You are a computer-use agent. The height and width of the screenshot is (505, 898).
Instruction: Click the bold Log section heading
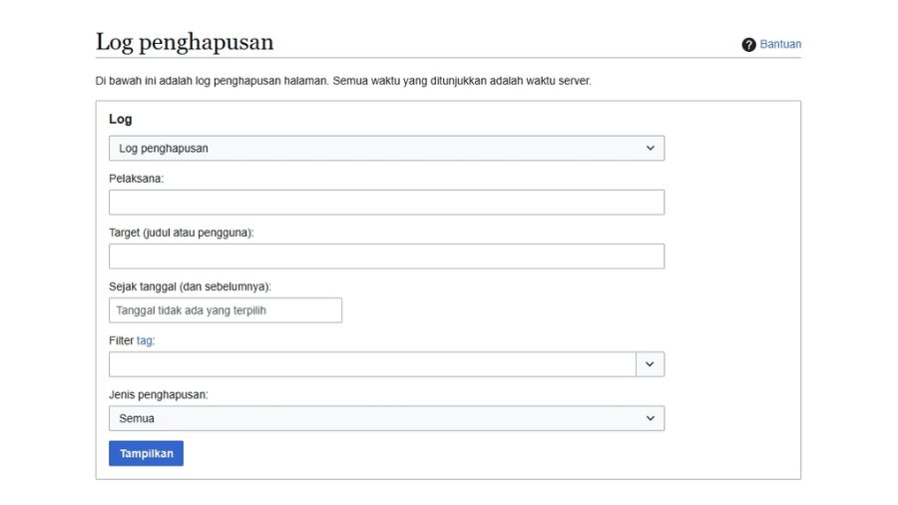121,119
